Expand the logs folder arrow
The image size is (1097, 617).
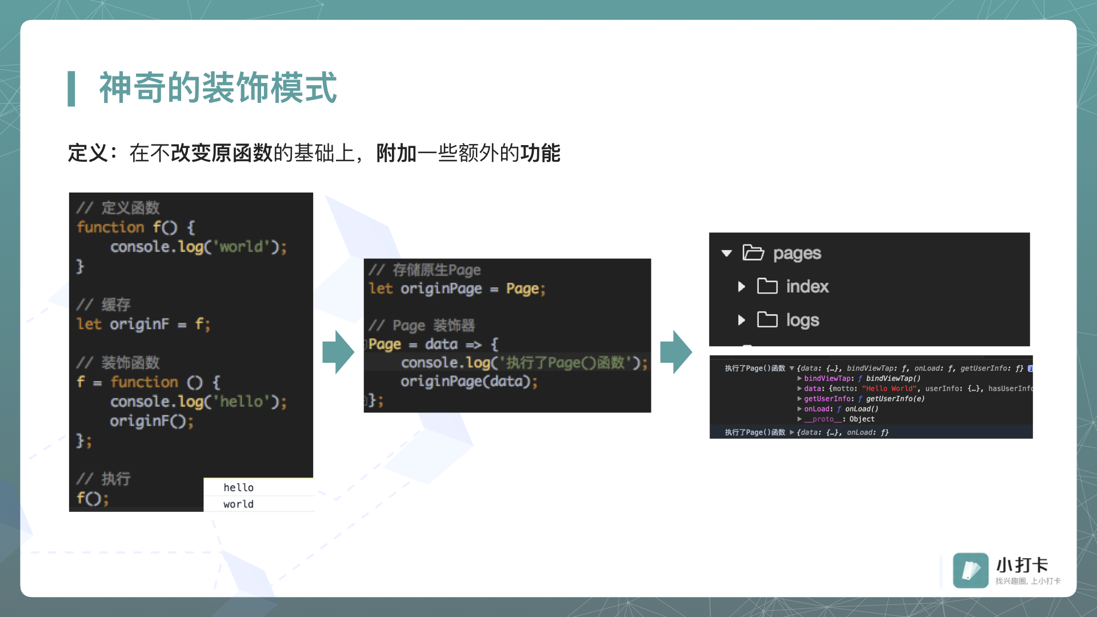click(x=741, y=320)
